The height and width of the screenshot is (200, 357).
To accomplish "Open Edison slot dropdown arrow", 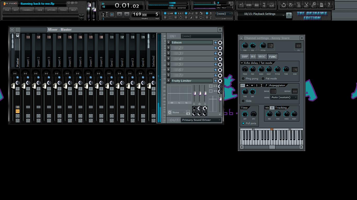I will (169, 43).
